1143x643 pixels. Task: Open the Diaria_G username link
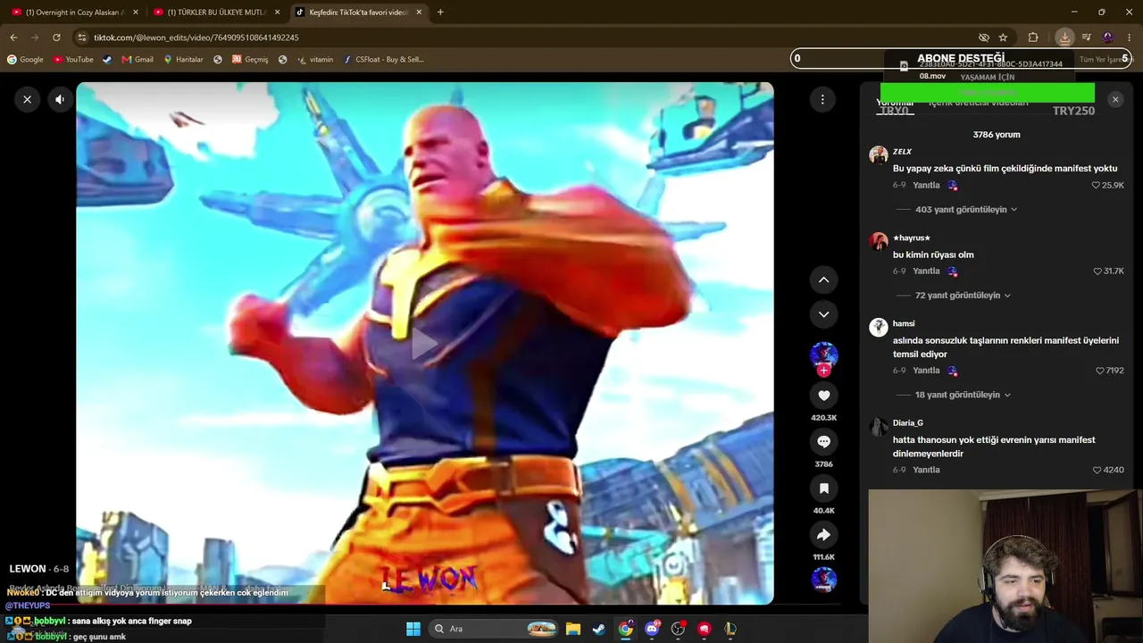click(x=908, y=423)
